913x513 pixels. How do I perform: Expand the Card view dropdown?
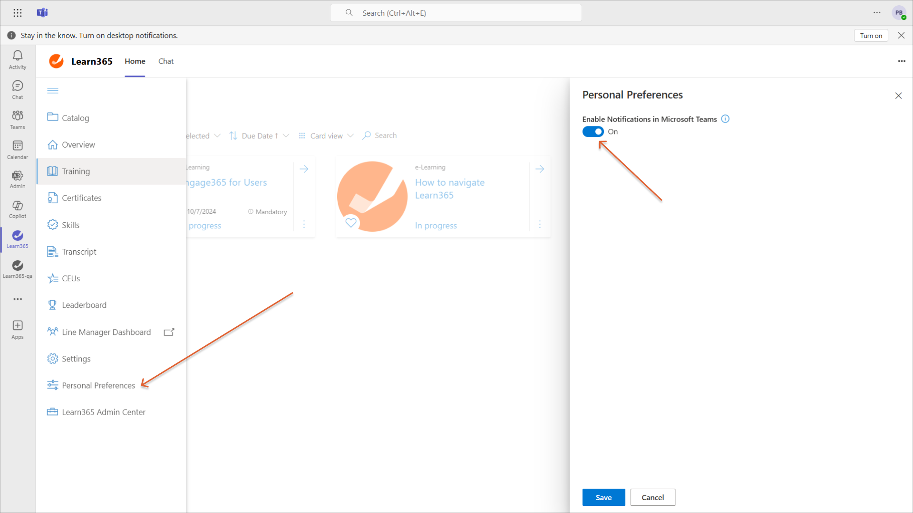click(327, 136)
